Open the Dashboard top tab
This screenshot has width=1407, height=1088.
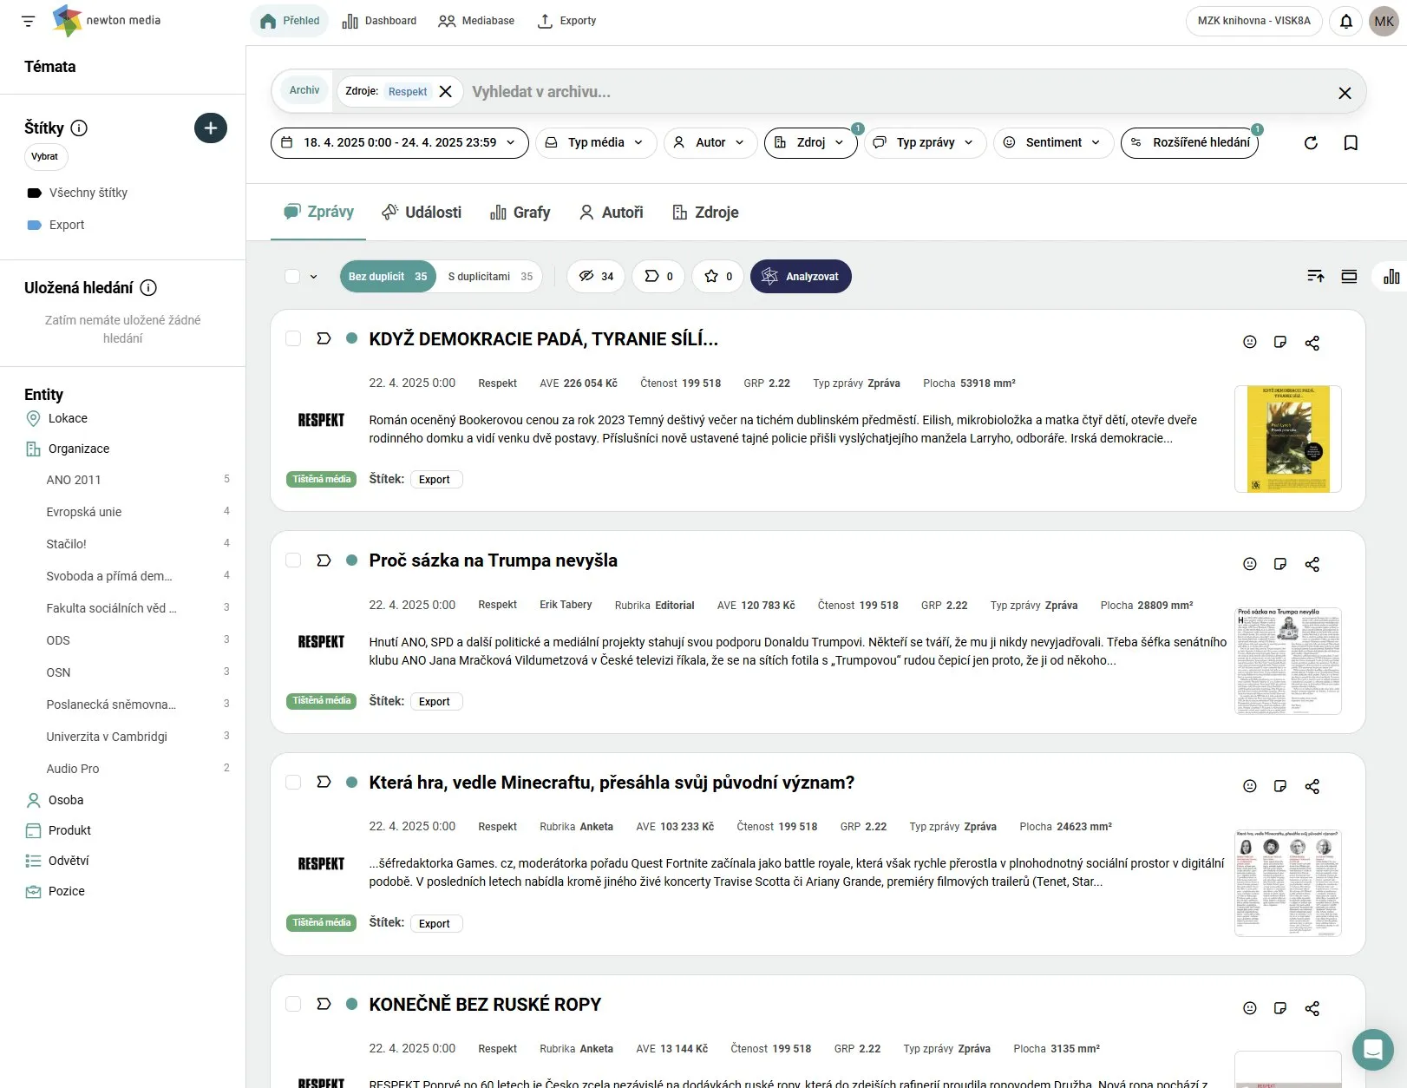click(379, 21)
